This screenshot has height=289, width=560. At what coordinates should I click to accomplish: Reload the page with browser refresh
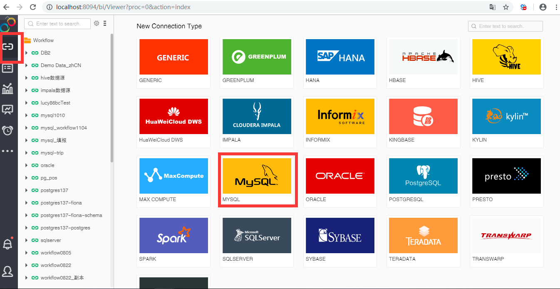coord(32,7)
